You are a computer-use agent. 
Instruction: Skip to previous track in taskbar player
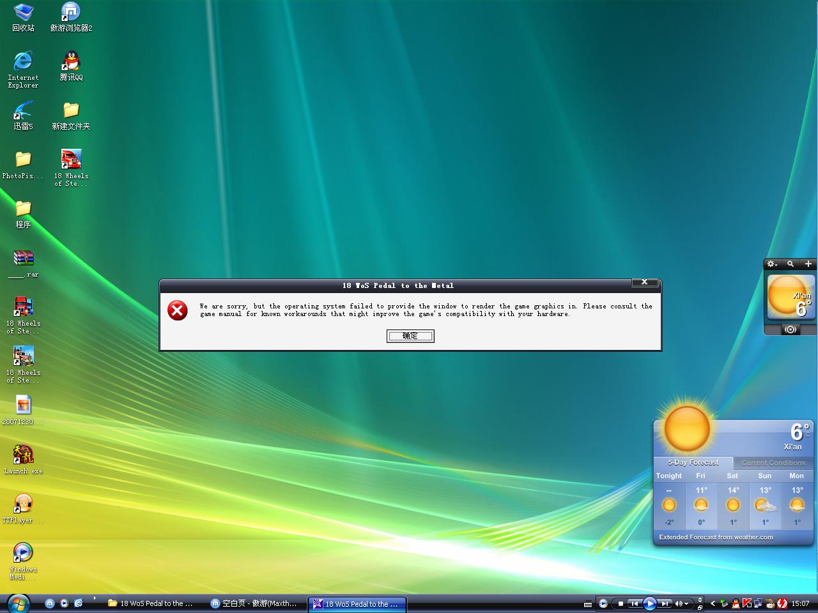tap(634, 603)
